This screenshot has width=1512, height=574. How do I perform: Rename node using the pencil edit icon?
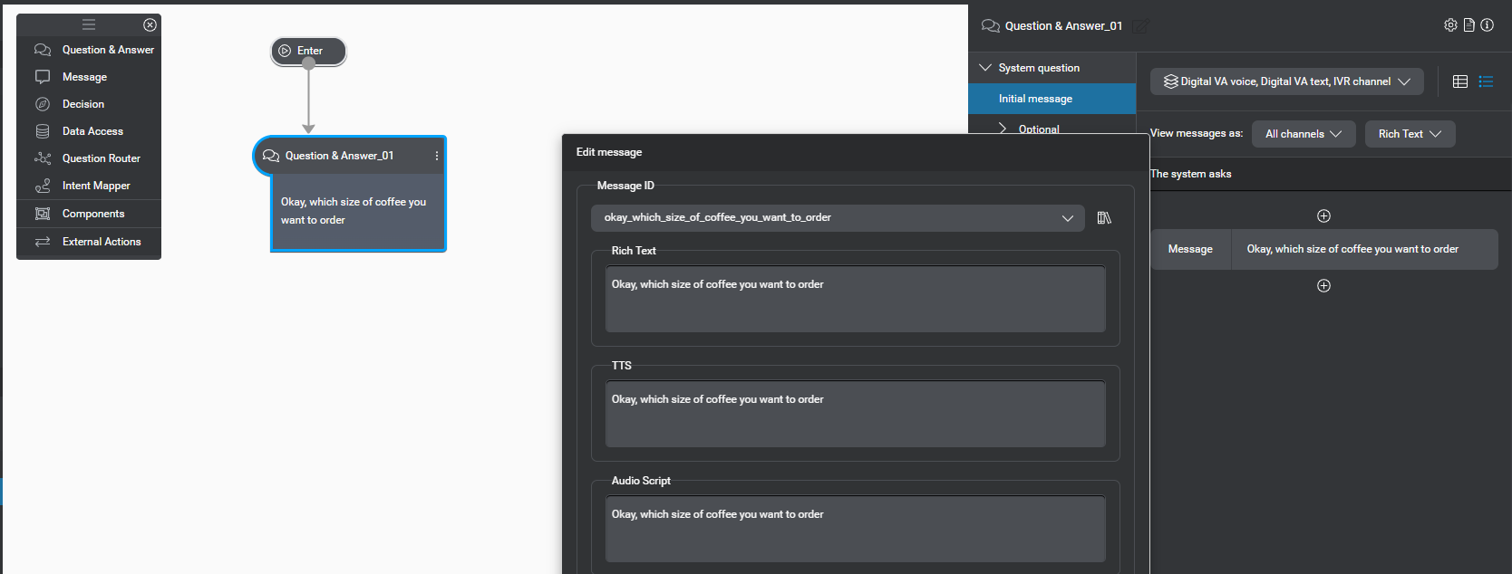[x=1140, y=26]
